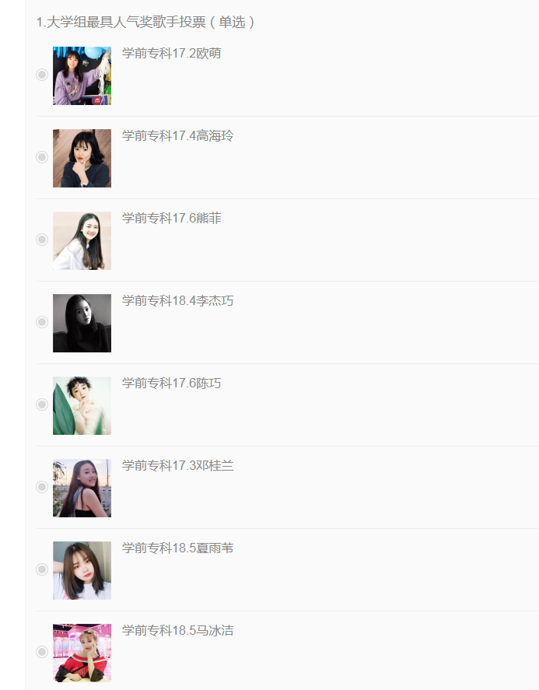Click the label 学前专科18.4李杰巧
The image size is (539, 690).
pos(178,300)
